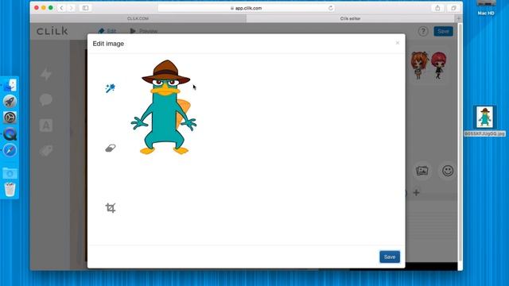Select the eraser tool
Image resolution: width=509 pixels, height=286 pixels.
point(111,149)
